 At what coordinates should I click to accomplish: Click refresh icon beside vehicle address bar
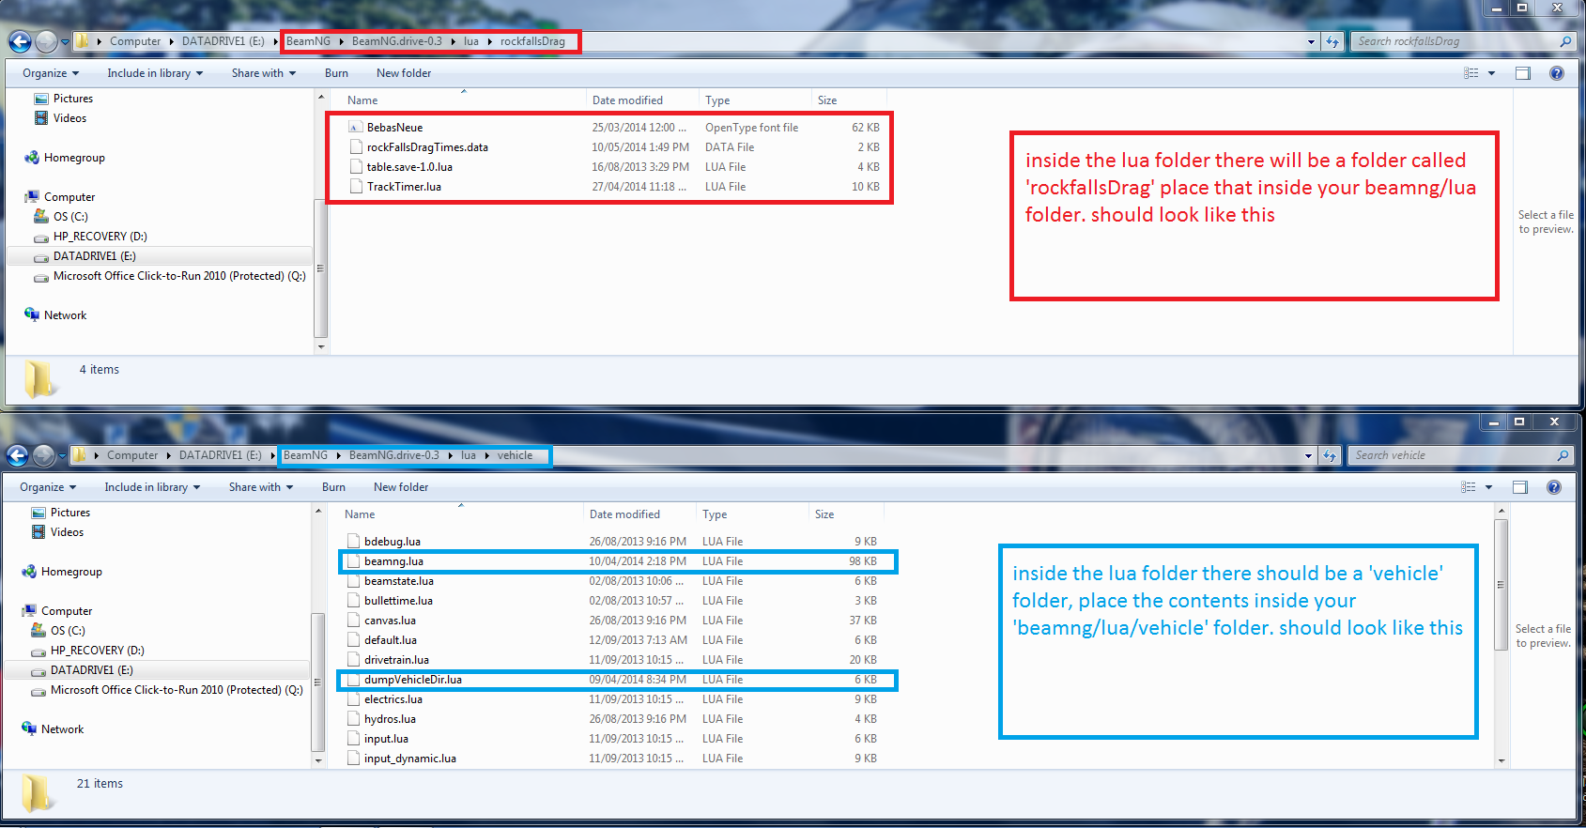point(1330,455)
